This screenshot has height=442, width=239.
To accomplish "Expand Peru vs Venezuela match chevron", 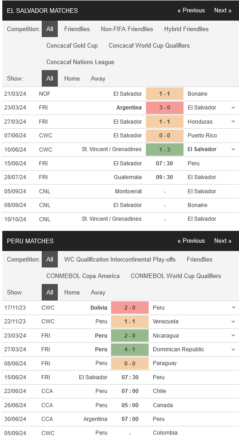I will (233, 322).
